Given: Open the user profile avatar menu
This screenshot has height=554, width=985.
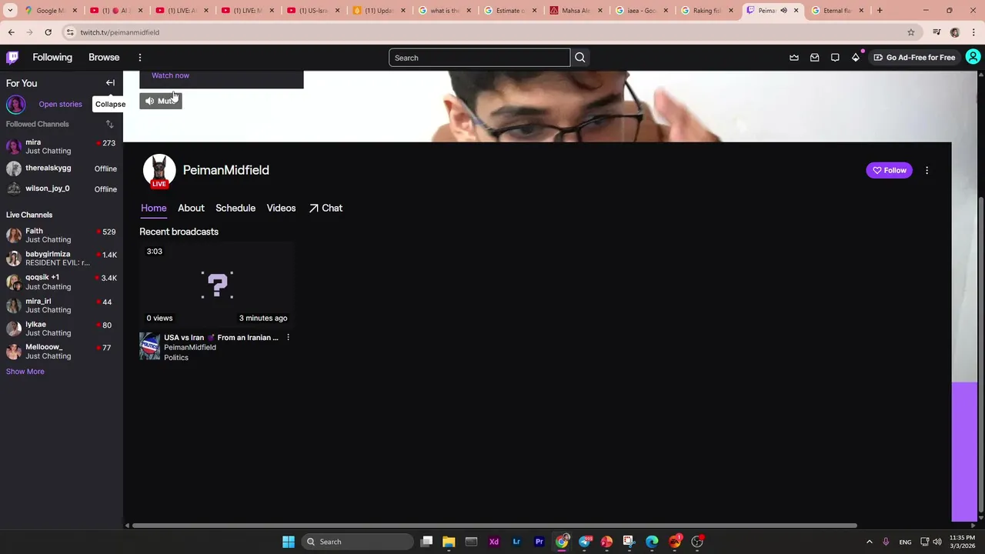Looking at the screenshot, I should pos(973,57).
